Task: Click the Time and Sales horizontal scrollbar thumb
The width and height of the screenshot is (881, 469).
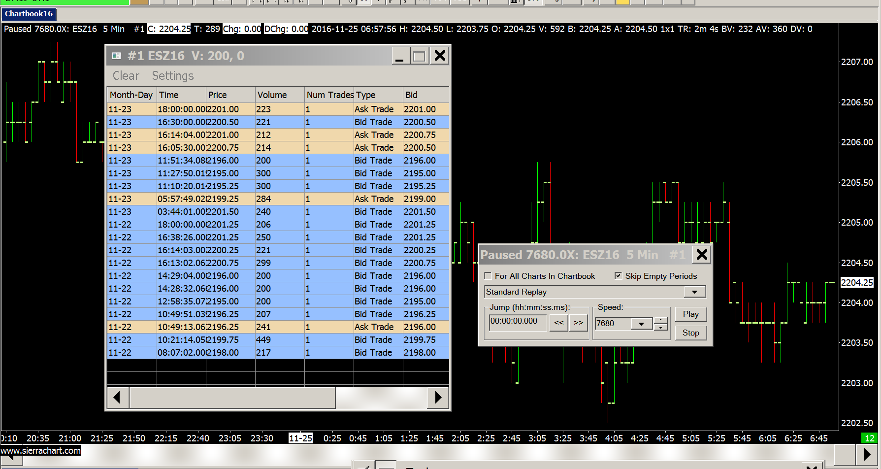Action: [232, 398]
